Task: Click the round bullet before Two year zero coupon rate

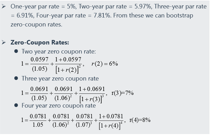Action: click(x=16, y=51)
